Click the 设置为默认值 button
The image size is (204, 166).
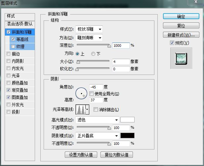pos(81,154)
